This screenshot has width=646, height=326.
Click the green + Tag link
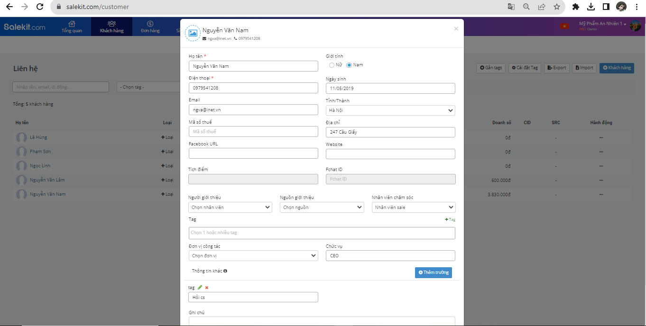(x=450, y=219)
